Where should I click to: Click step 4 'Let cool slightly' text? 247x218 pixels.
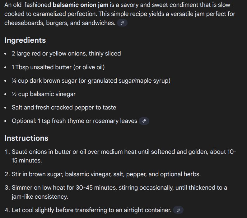(91, 210)
